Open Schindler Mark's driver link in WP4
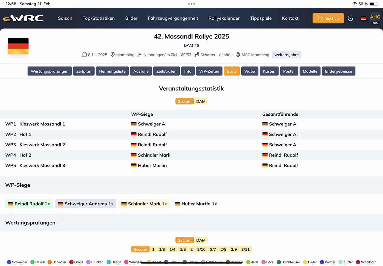 [x=154, y=155]
